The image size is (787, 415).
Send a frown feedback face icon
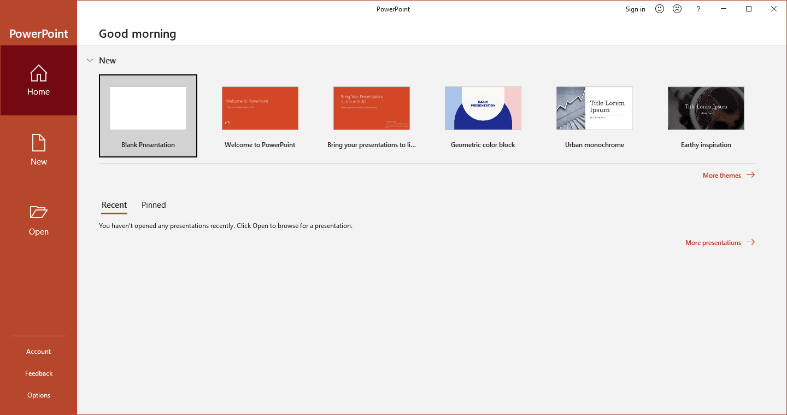(677, 9)
